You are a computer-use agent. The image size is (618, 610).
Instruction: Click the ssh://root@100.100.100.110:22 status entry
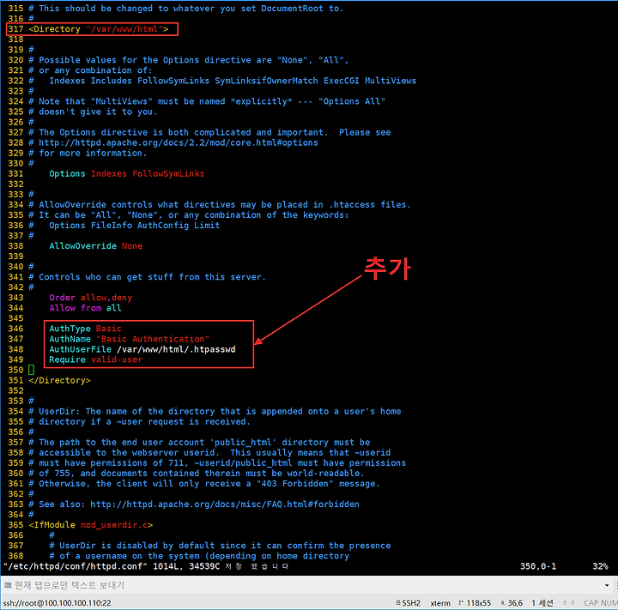pyautogui.click(x=58, y=603)
